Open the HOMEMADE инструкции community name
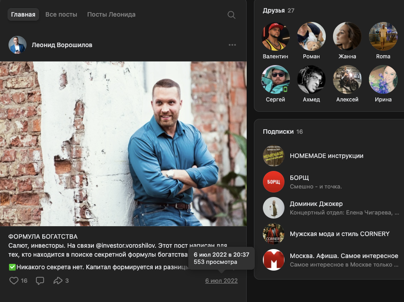Screen dimensions: 404x302 click(x=326, y=156)
